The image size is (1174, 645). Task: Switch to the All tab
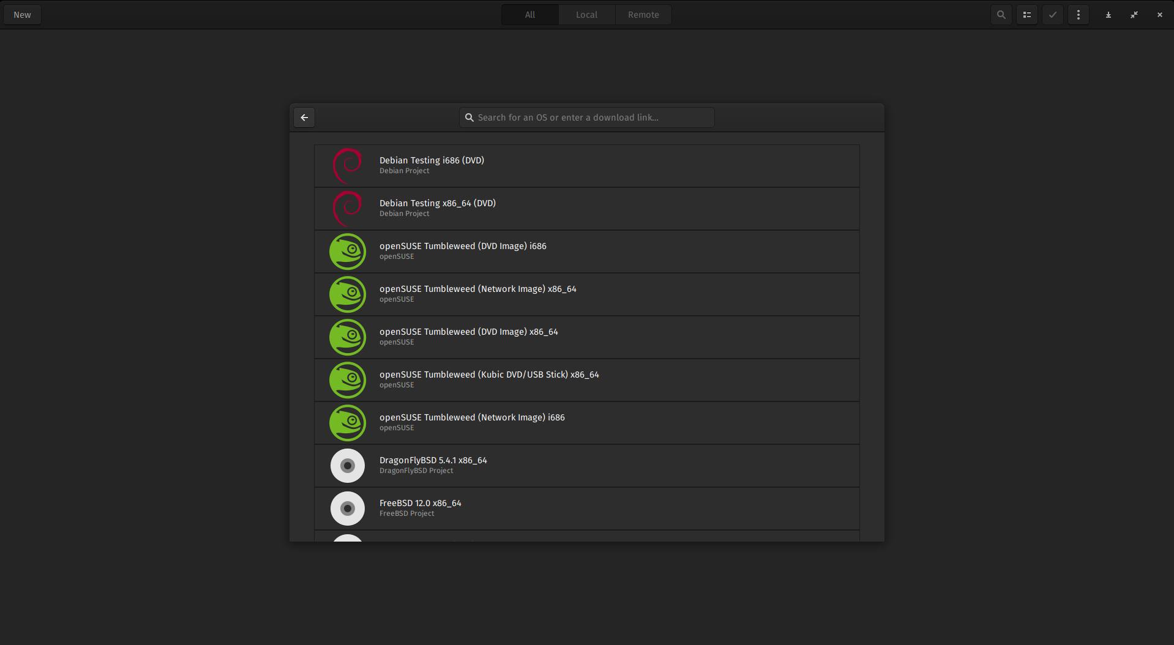pos(530,15)
